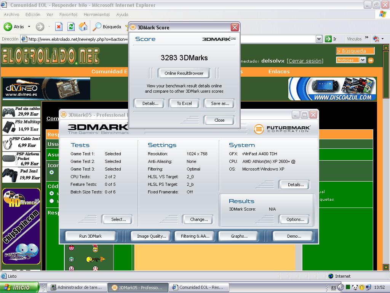Viewport: 390px width, 293px height.
Task: Click the Búsqueda magnifier icon
Action: pyautogui.click(x=97, y=27)
